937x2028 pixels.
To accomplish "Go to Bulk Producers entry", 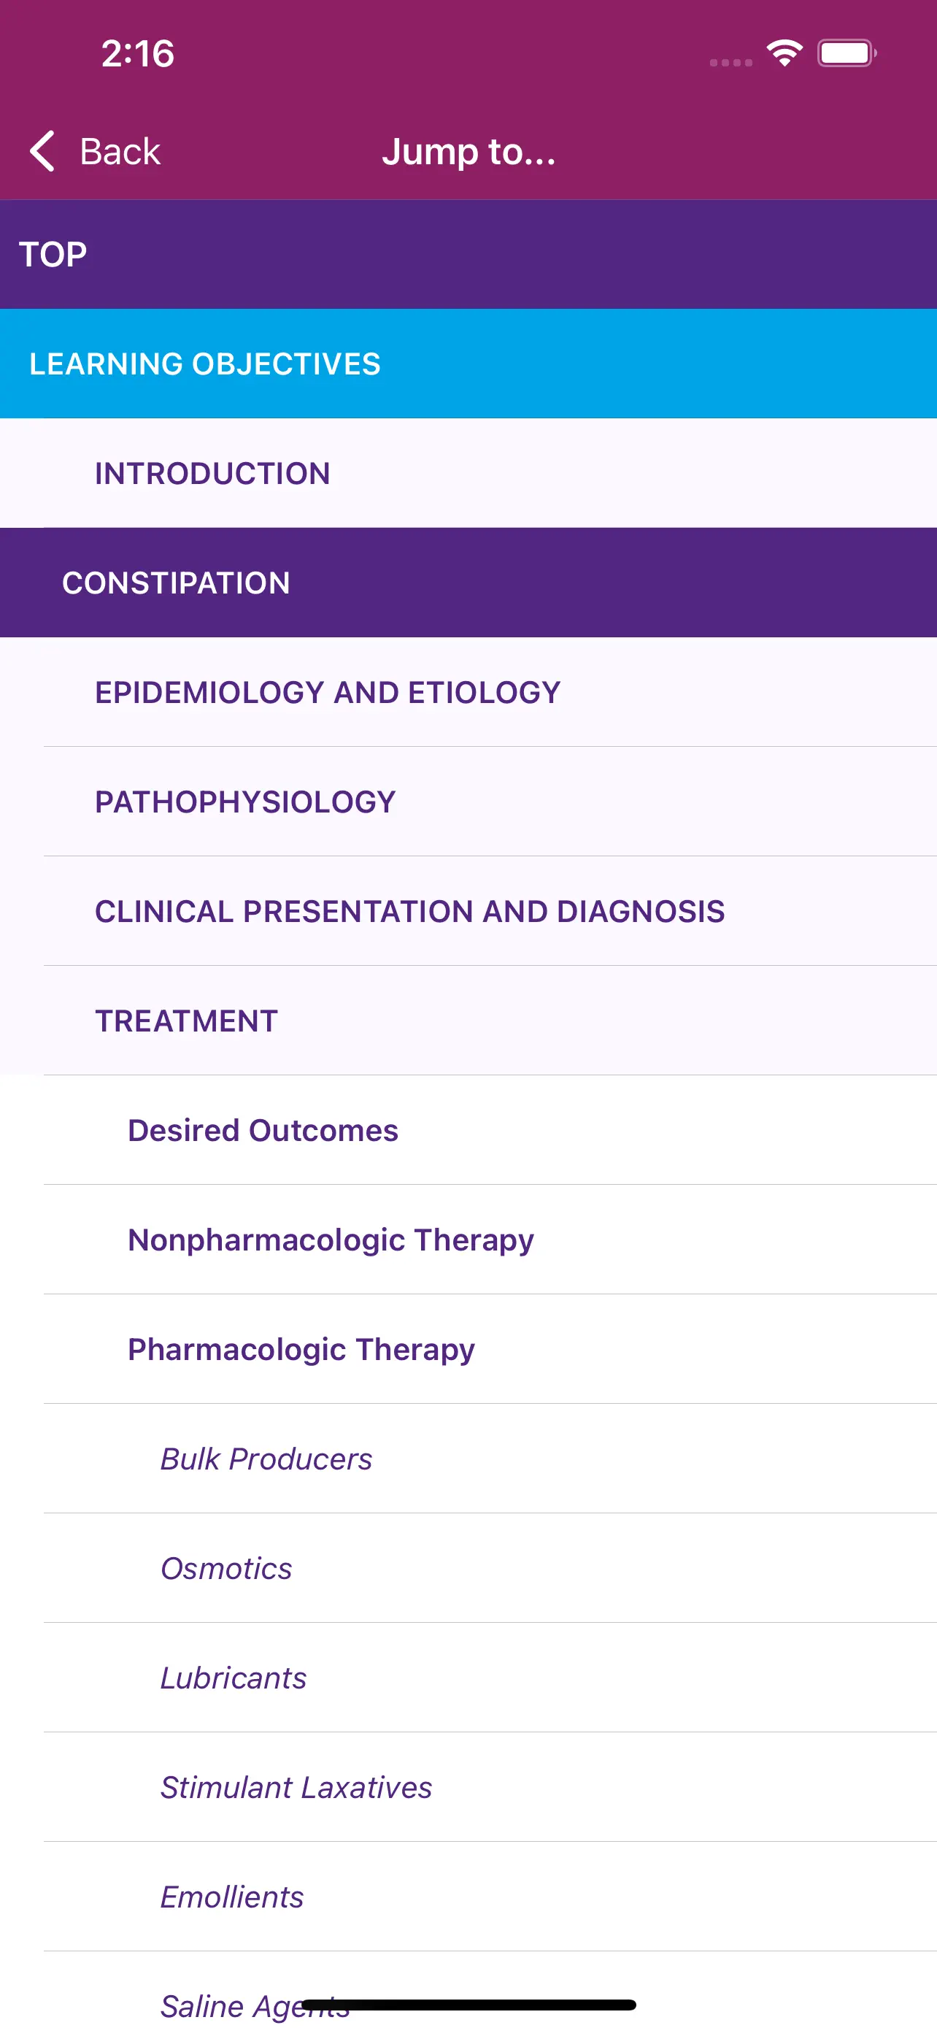I will point(266,1458).
